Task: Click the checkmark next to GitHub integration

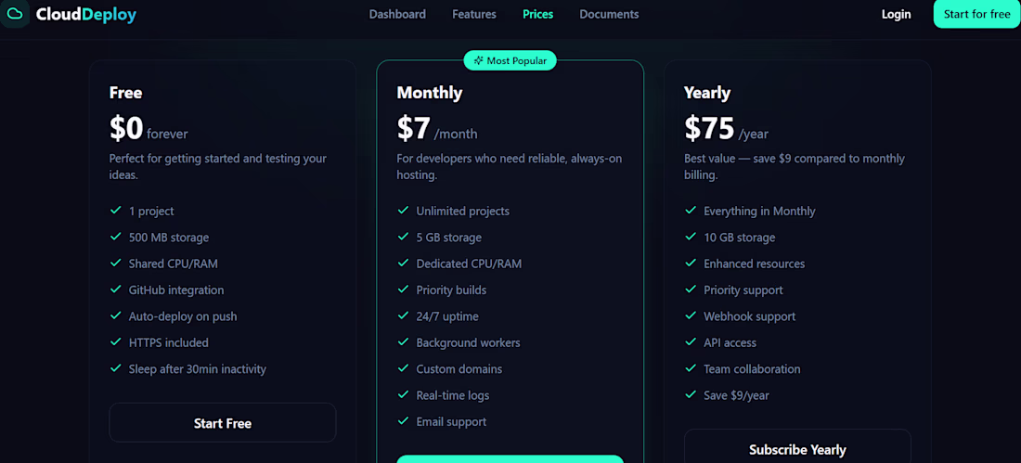Action: pyautogui.click(x=116, y=289)
